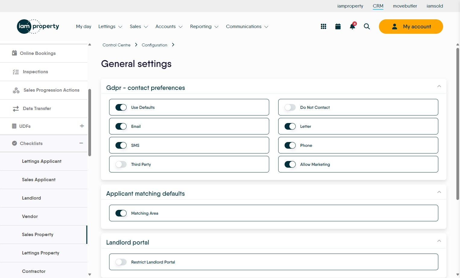
Task: Click the sidebar scrollbar thumb
Action: 90,122
